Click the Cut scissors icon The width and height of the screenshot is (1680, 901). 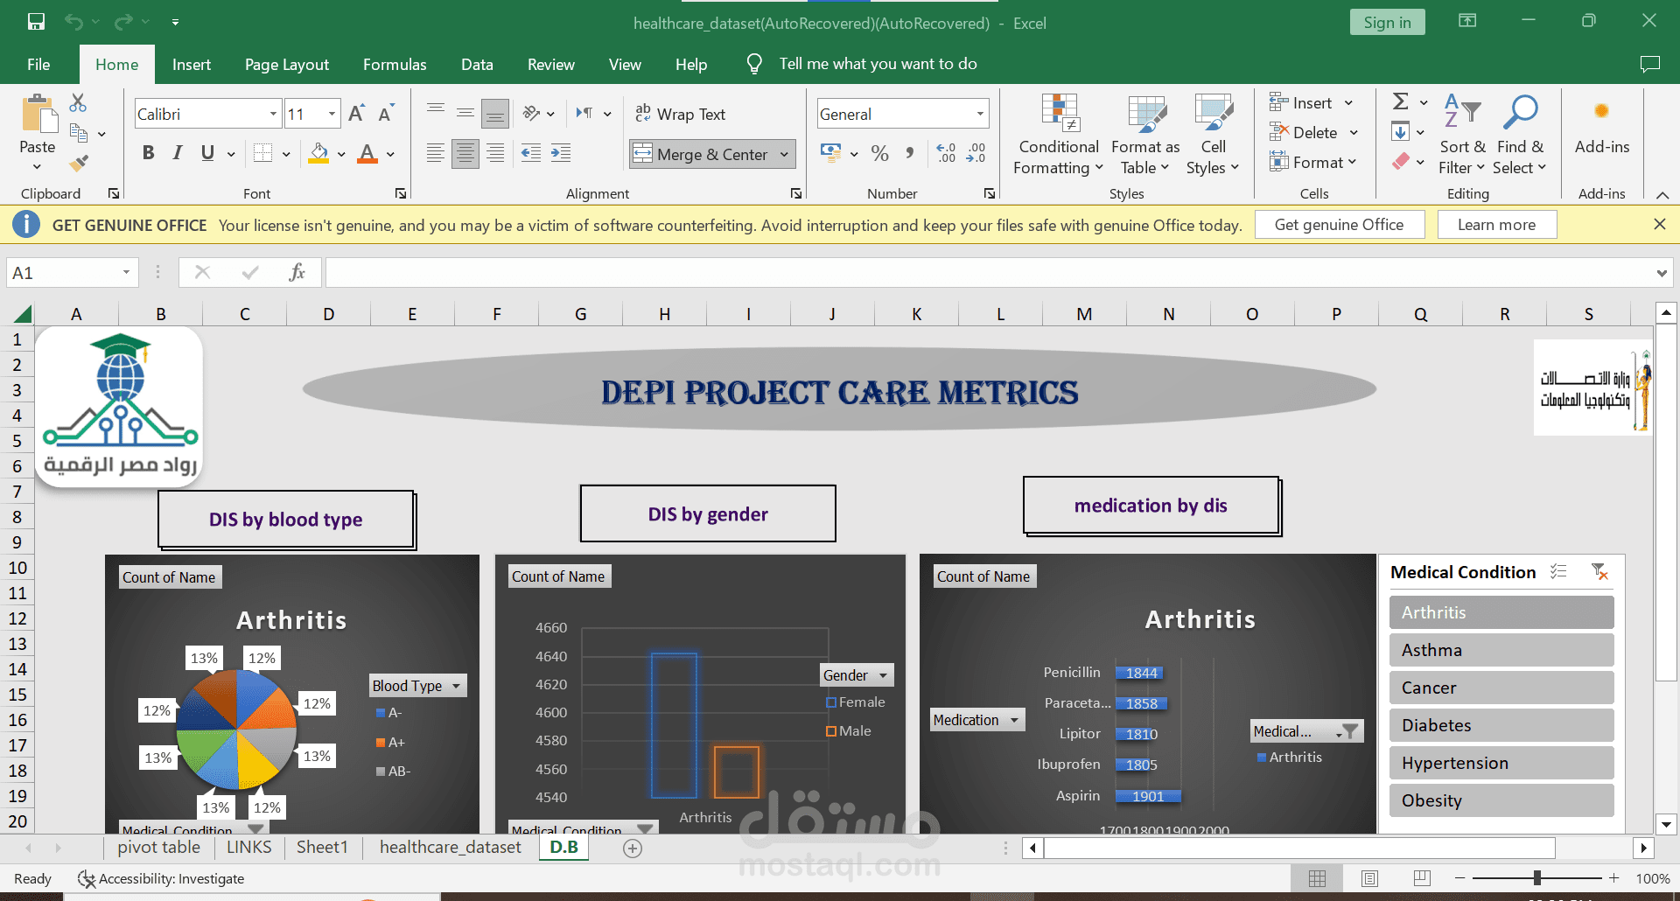(x=78, y=103)
